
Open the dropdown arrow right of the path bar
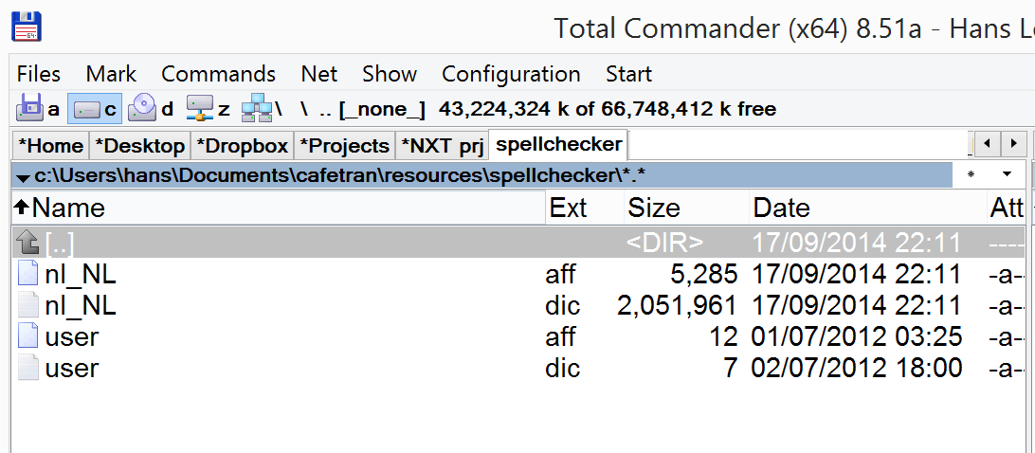pos(1006,175)
